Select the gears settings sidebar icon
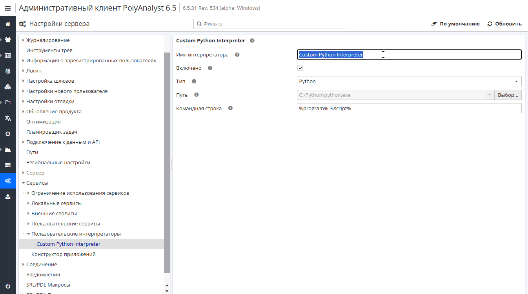The image size is (528, 294). point(8,181)
